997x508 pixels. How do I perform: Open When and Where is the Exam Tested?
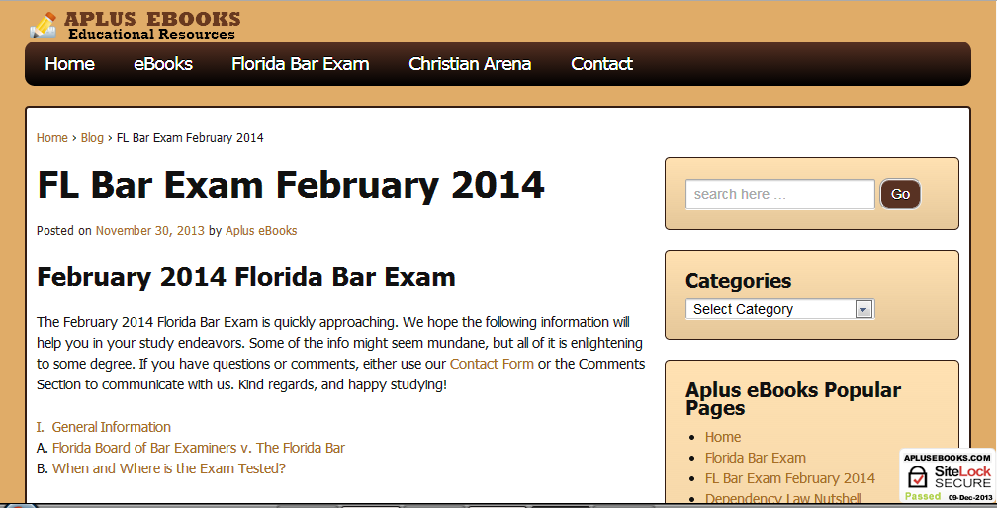pyautogui.click(x=169, y=468)
